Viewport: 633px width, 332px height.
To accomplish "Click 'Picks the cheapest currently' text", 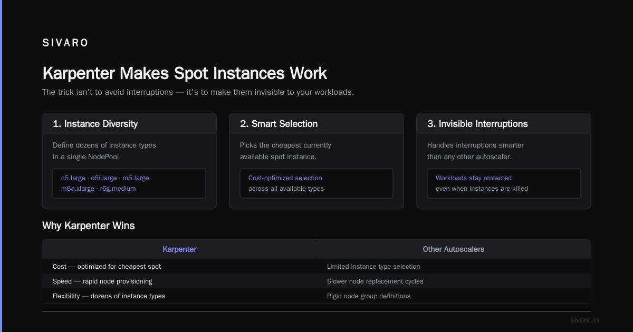I will tap(285, 145).
